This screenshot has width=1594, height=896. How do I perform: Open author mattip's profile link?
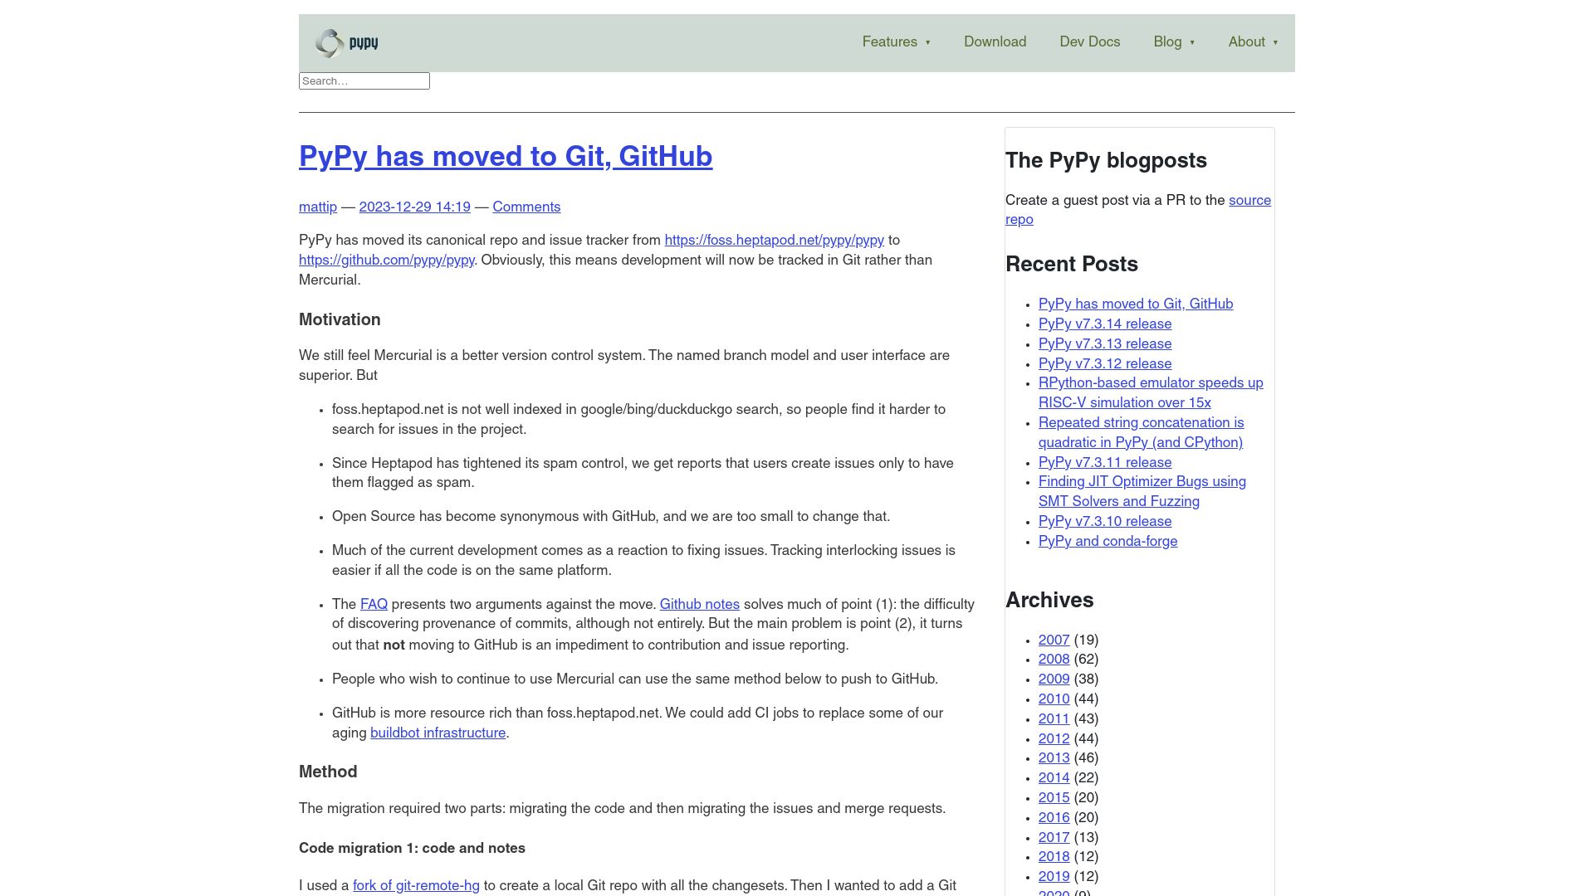[x=318, y=207]
